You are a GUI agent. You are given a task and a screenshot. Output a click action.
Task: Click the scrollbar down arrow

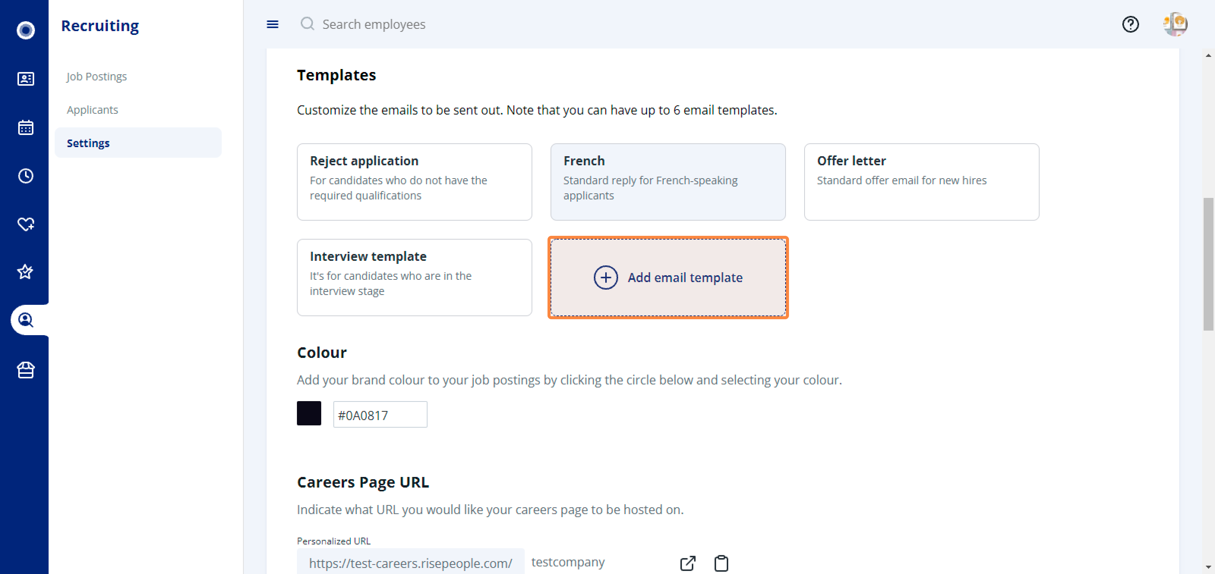click(x=1208, y=567)
